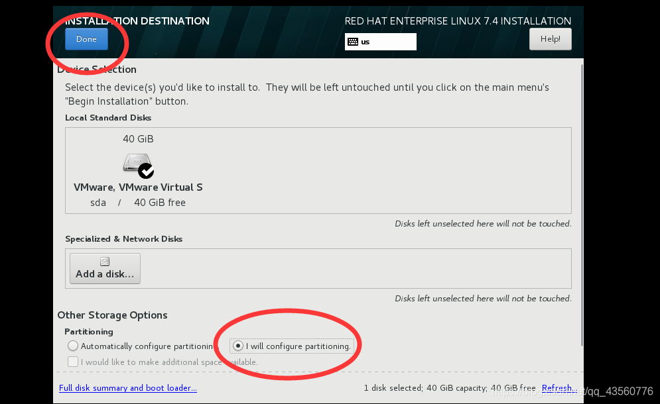The width and height of the screenshot is (660, 404).
Task: Select the 40 GiB VMware hard disk icon
Action: 137,164
